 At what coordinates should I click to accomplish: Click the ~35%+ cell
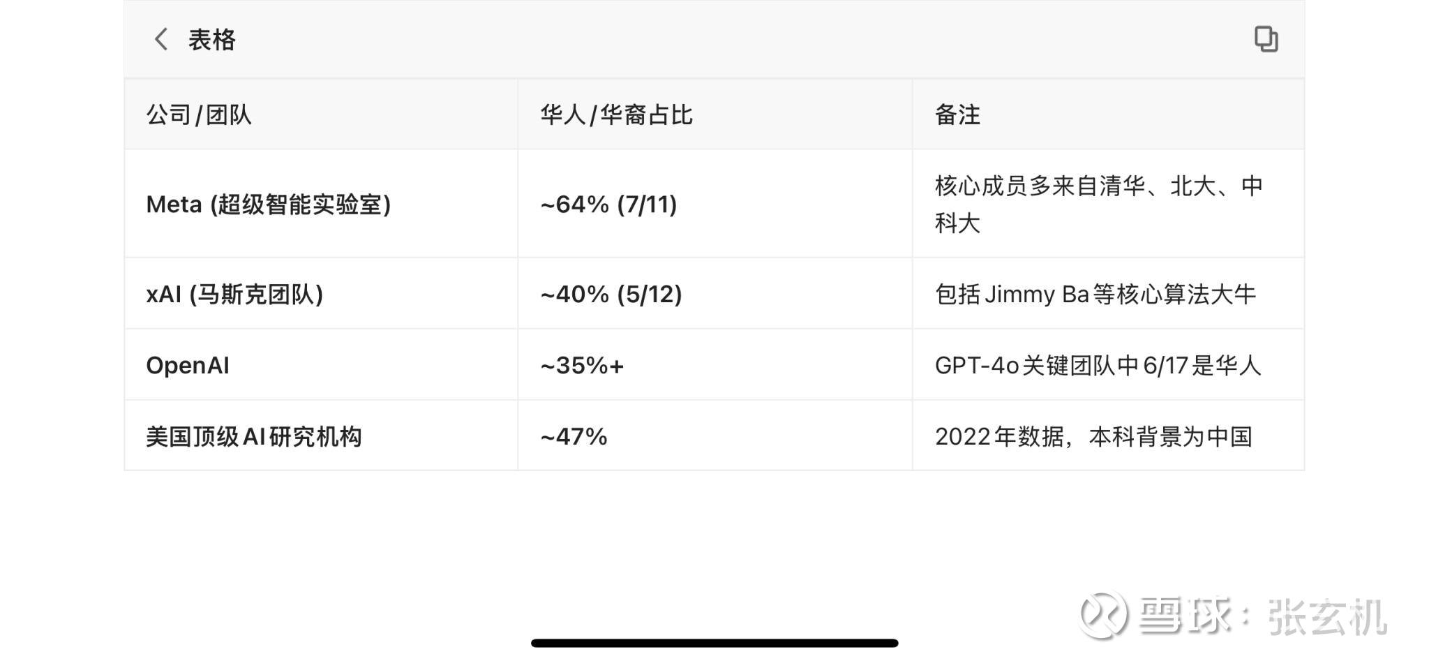click(x=582, y=365)
